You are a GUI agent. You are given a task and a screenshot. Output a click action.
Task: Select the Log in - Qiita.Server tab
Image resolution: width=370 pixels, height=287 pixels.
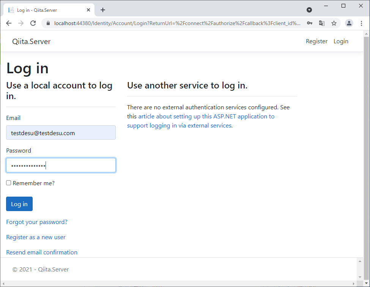pyautogui.click(x=49, y=10)
